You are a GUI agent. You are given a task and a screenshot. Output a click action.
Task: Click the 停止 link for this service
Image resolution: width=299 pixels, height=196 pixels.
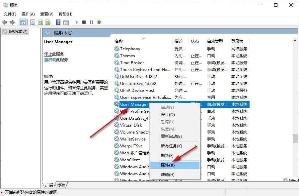coord(48,54)
